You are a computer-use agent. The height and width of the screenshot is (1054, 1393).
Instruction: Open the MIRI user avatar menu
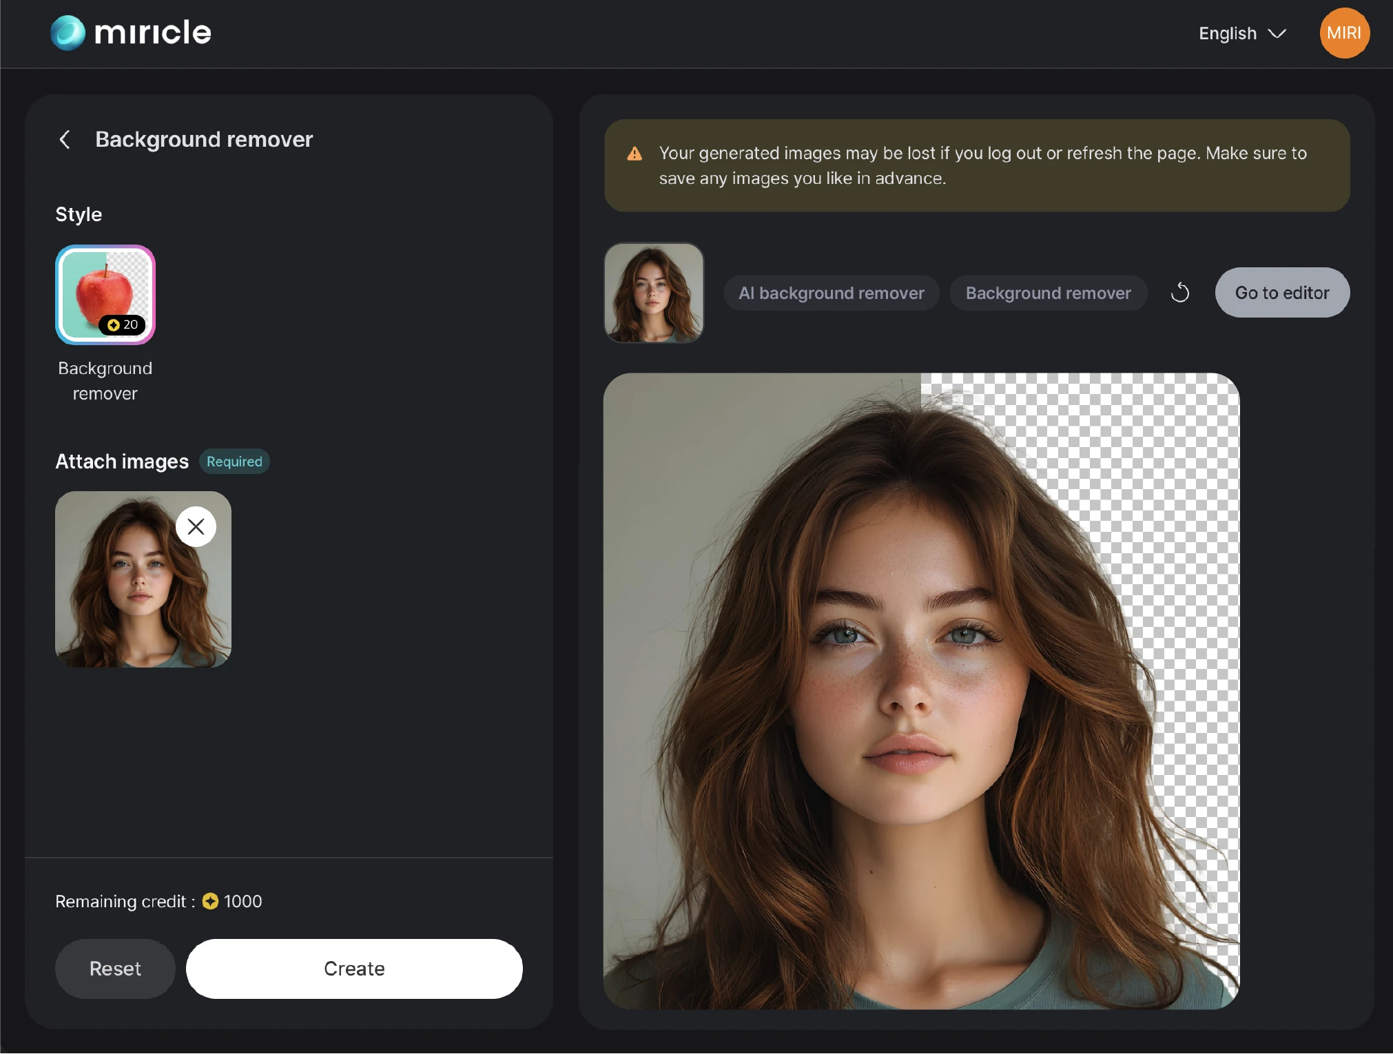pos(1343,33)
